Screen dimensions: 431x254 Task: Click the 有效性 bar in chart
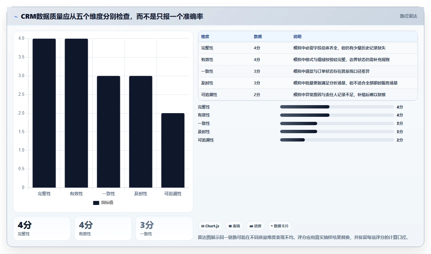pyautogui.click(x=76, y=113)
